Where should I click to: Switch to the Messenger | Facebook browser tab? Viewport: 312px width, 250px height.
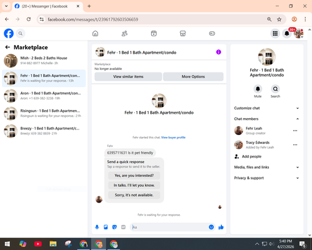point(45,6)
